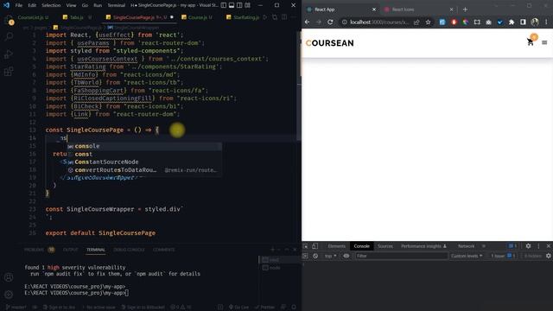Open changes icon in the editor title bar
The image size is (553, 311).
click(275, 17)
